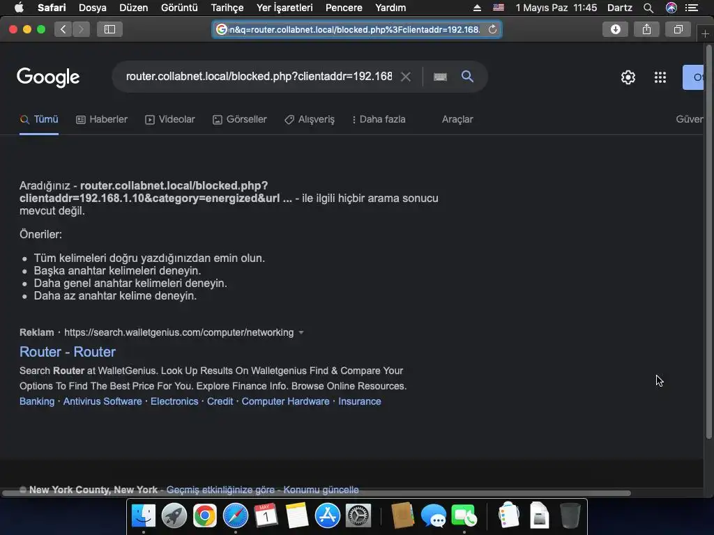
Task: Open the Görüntü menu
Action: (179, 8)
